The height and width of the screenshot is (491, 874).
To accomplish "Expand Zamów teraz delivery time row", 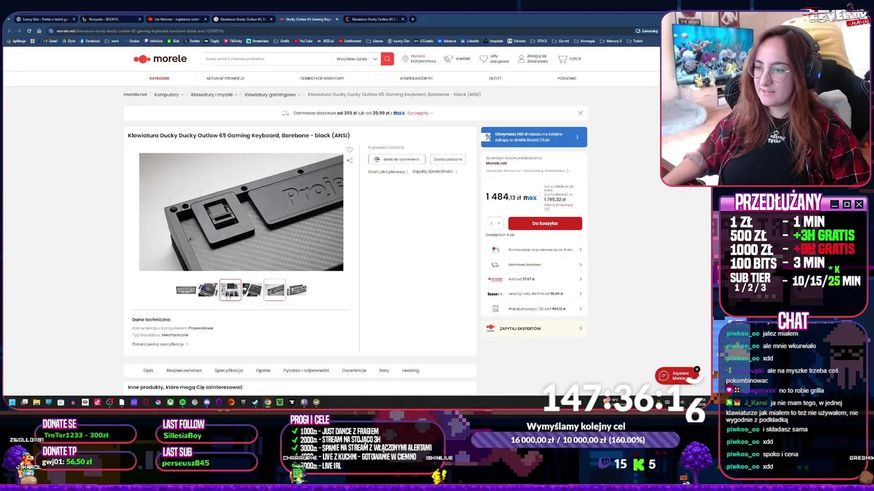I will (534, 250).
